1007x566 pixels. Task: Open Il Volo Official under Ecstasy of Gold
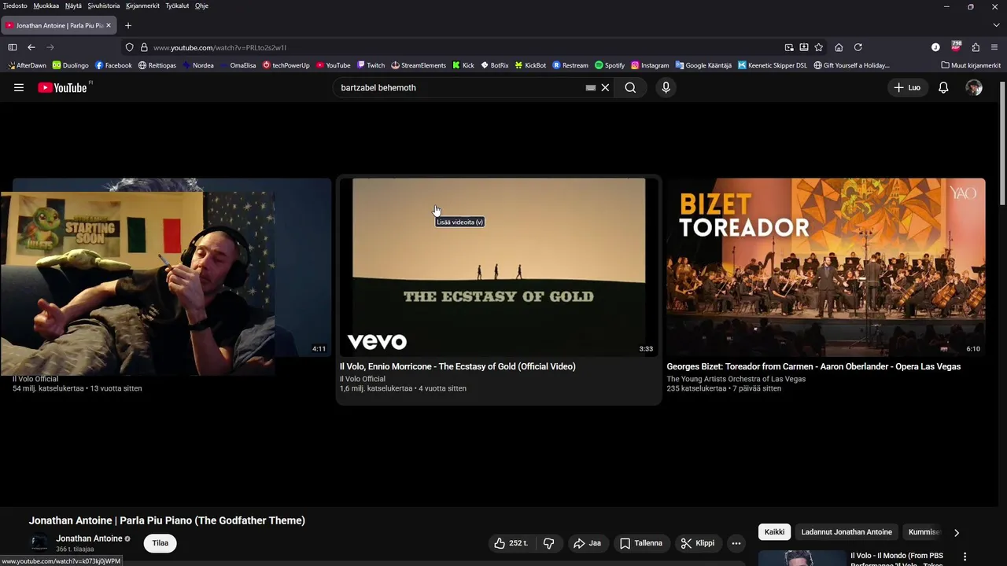click(363, 379)
